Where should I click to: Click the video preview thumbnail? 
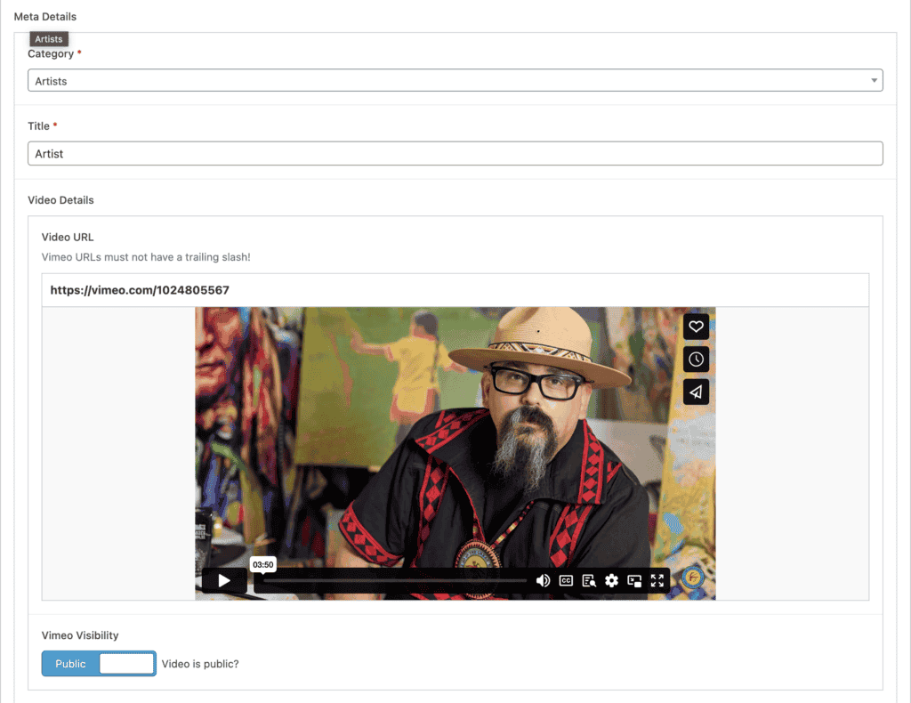(455, 453)
